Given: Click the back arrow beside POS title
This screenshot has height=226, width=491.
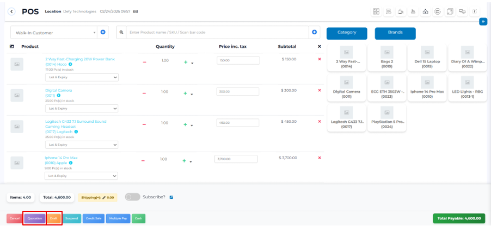Looking at the screenshot, I should coord(12,11).
